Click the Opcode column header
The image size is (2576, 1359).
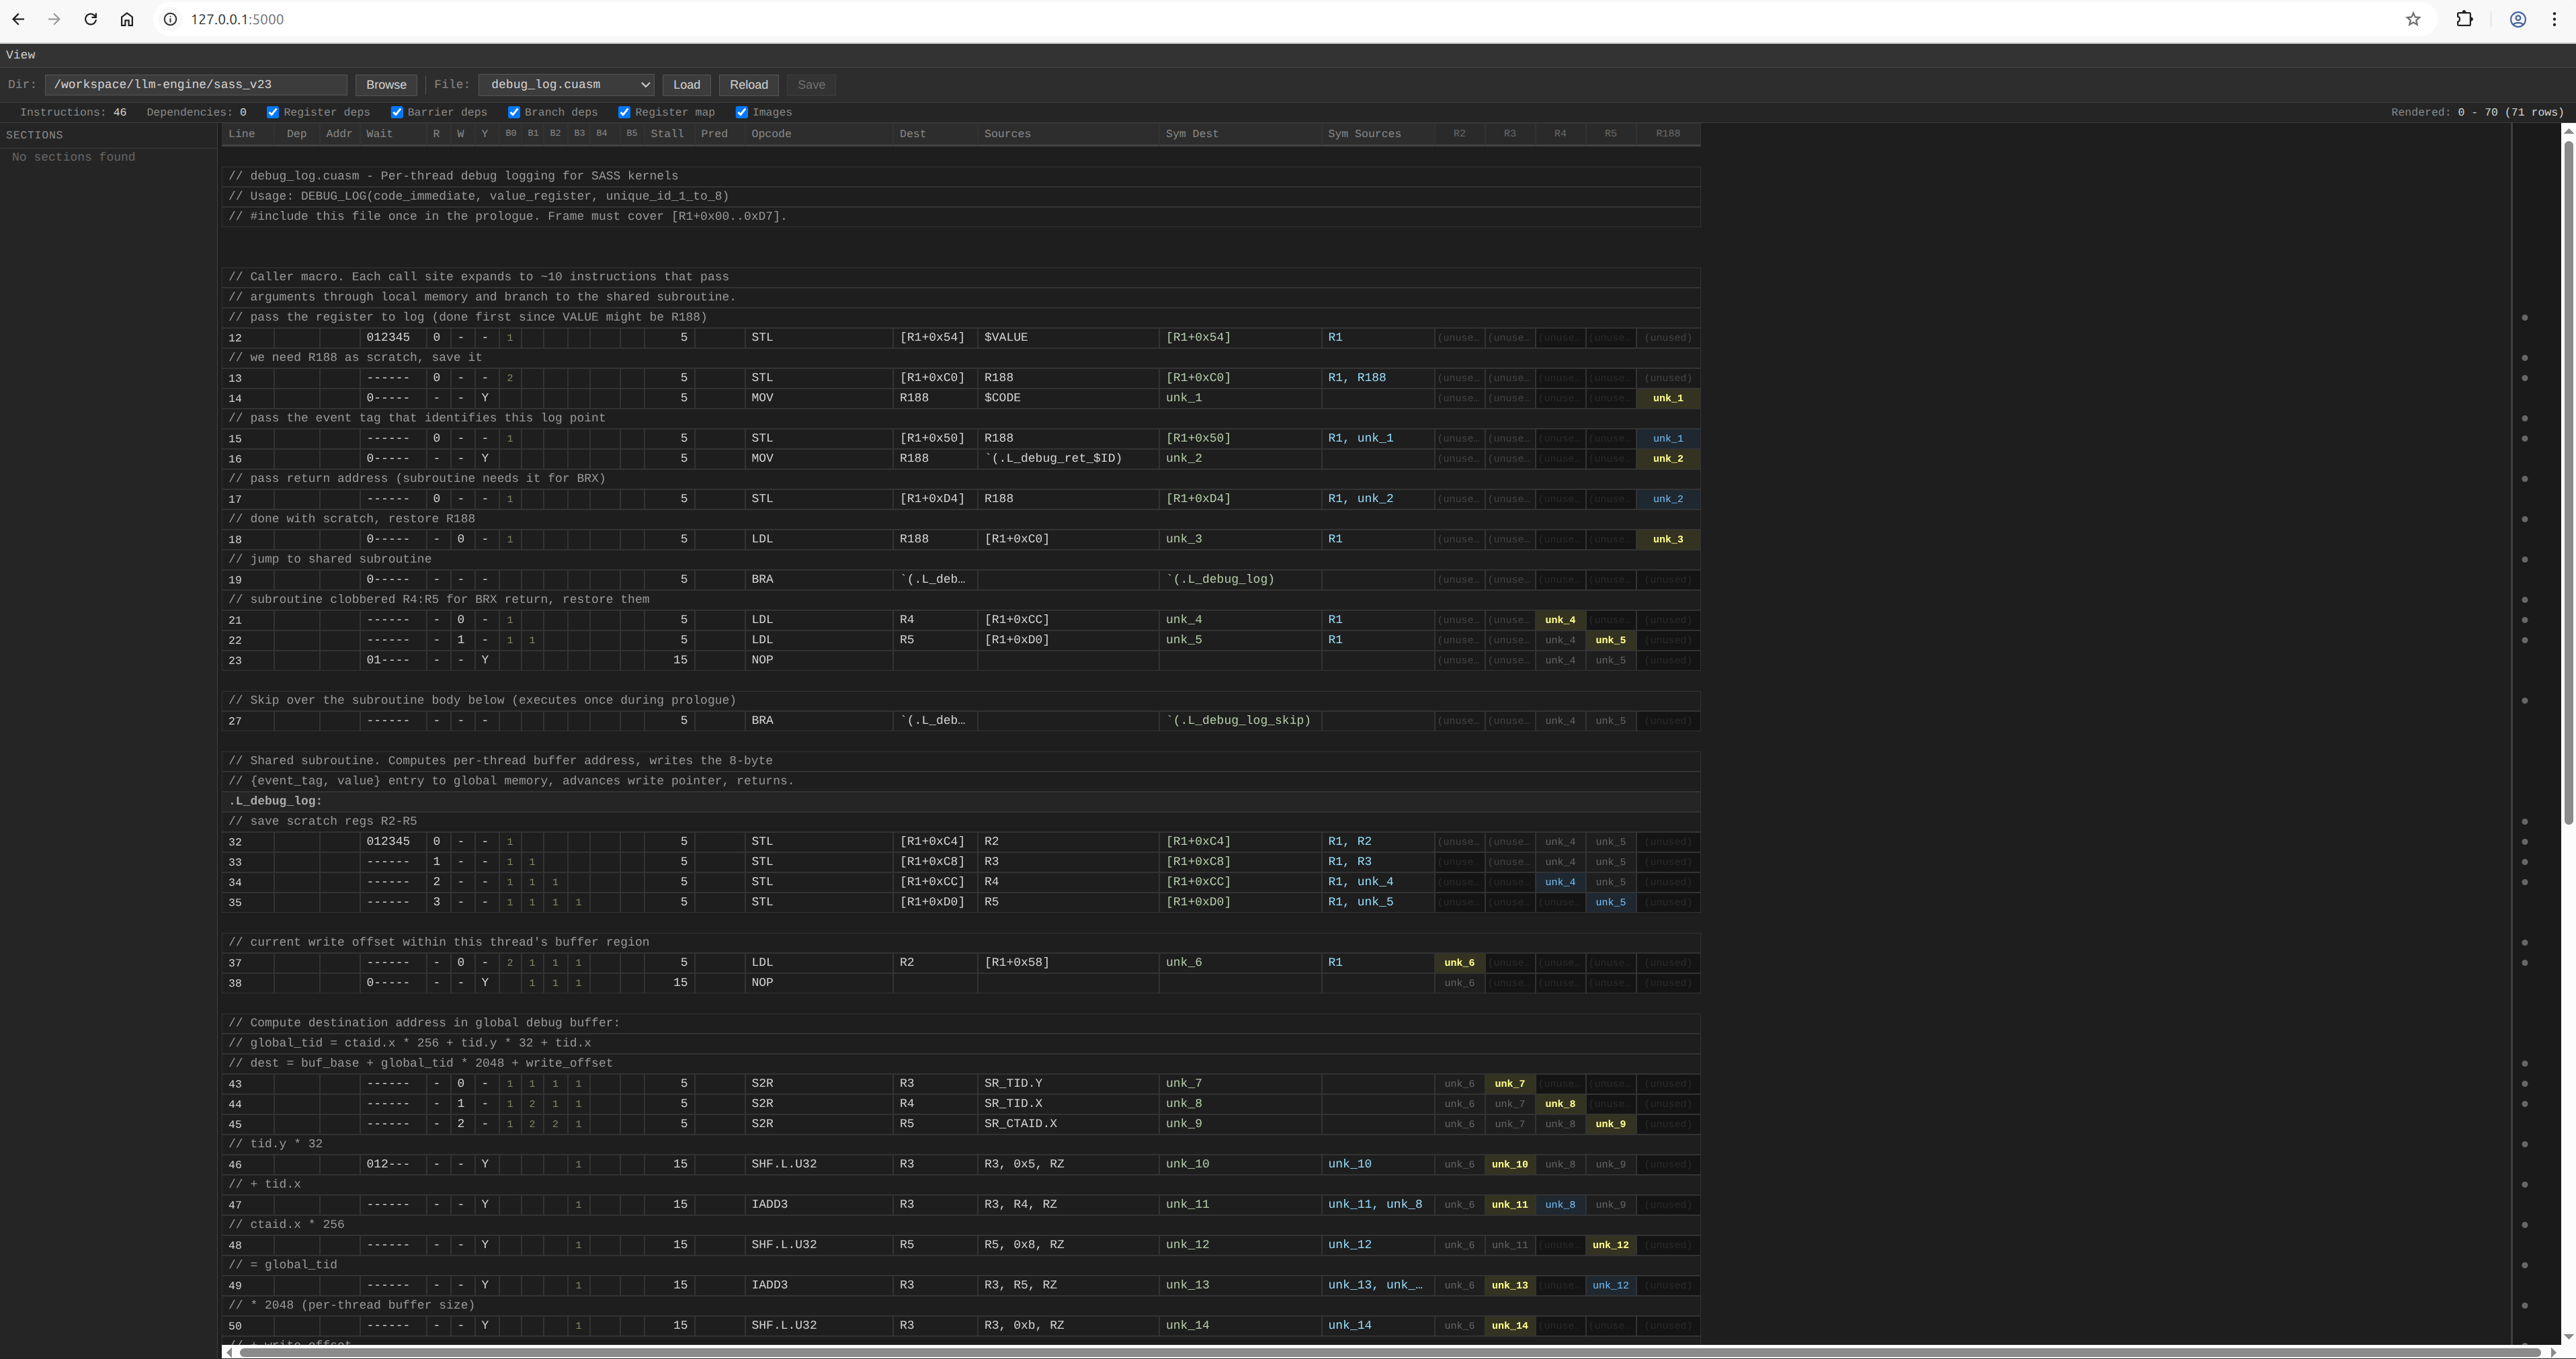[771, 134]
